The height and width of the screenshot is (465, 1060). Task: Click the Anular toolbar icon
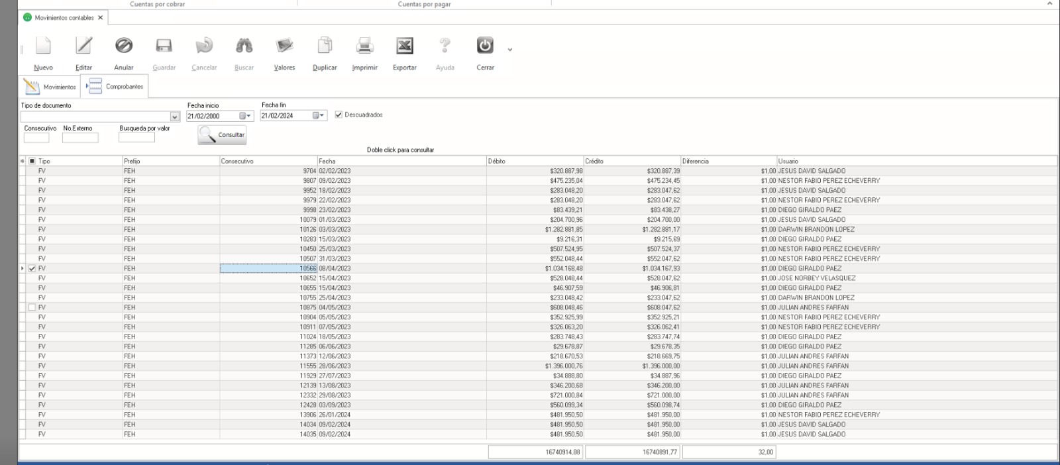(x=124, y=46)
